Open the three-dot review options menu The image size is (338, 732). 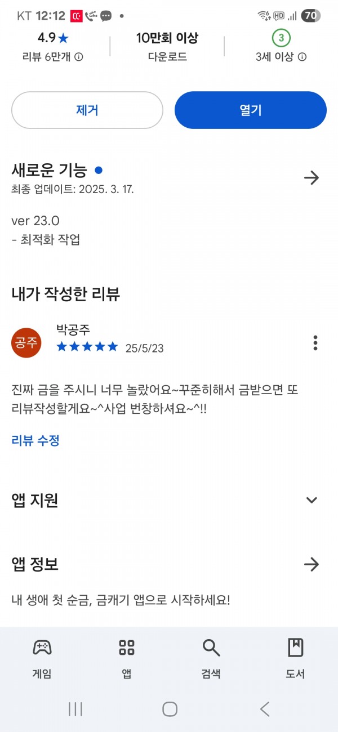tap(315, 342)
